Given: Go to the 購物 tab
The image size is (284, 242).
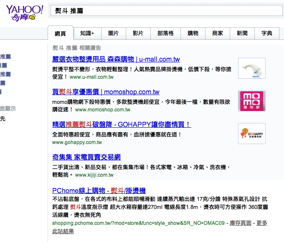Looking at the screenshot, I should (x=193, y=33).
